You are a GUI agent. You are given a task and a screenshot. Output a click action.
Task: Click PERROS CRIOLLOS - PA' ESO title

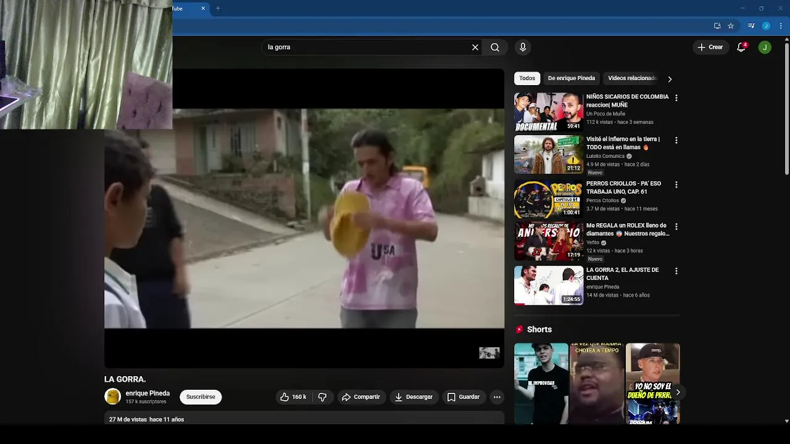623,187
